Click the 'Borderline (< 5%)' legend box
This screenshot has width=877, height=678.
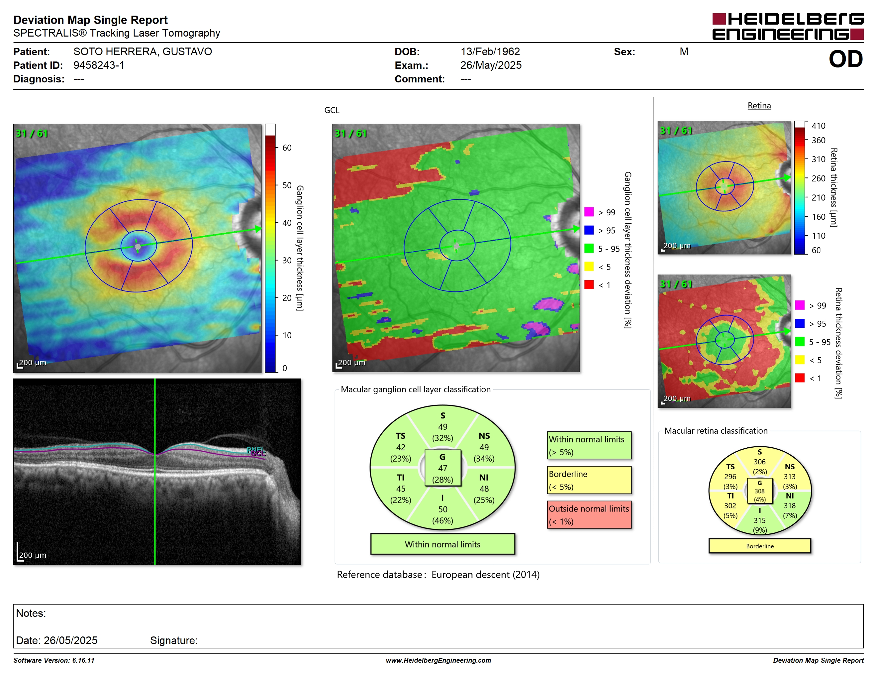pyautogui.click(x=589, y=480)
